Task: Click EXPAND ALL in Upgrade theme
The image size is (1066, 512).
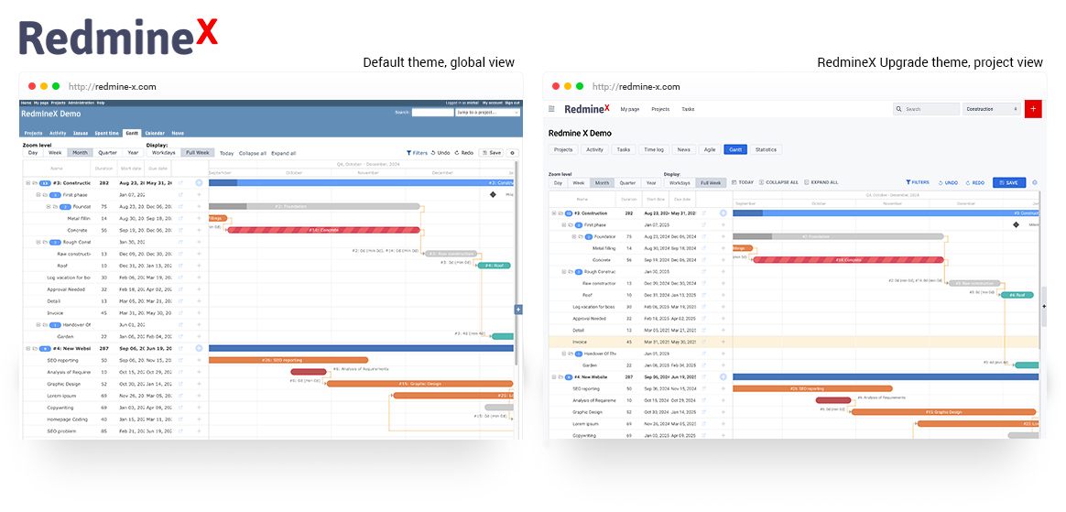Action: point(821,182)
